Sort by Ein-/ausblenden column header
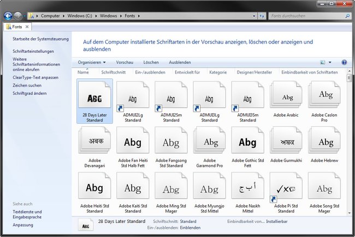 (x=150, y=72)
